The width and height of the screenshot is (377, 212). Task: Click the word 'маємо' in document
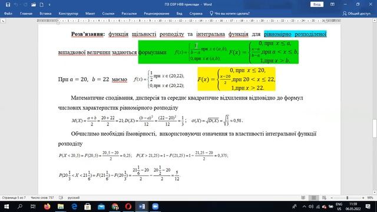[119, 79]
